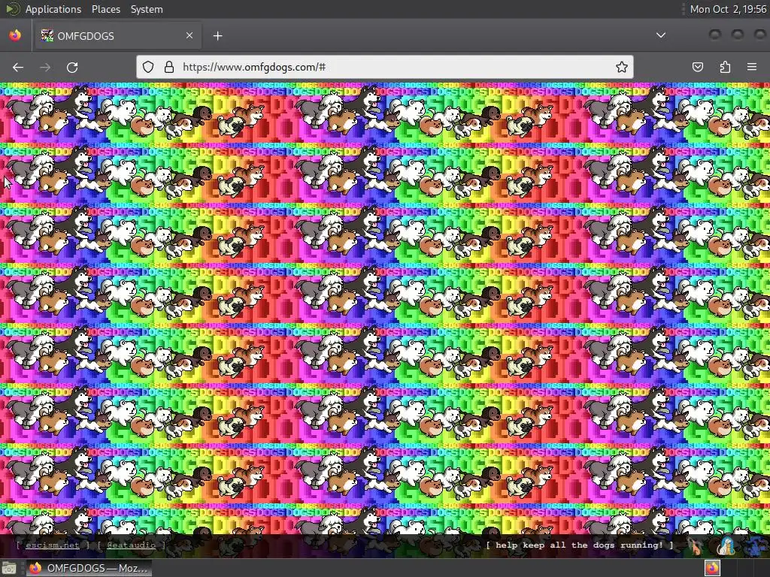770x577 pixels.
Task: Go forward to the next page
Action: point(45,67)
